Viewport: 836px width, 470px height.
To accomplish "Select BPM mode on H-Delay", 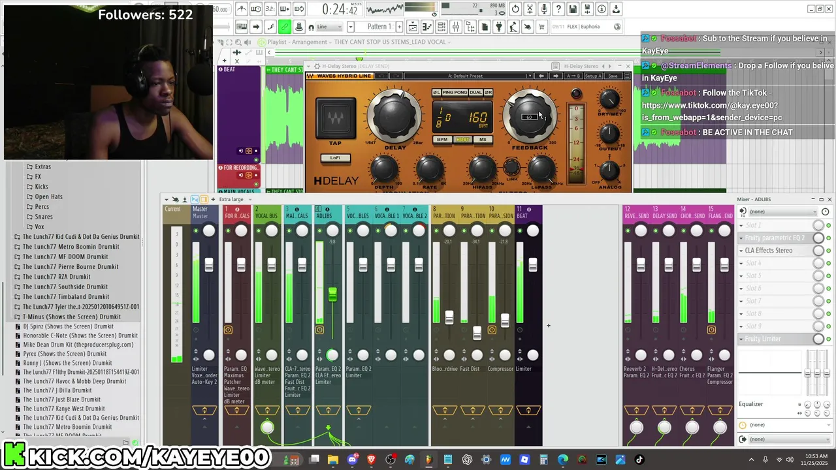I will point(442,140).
